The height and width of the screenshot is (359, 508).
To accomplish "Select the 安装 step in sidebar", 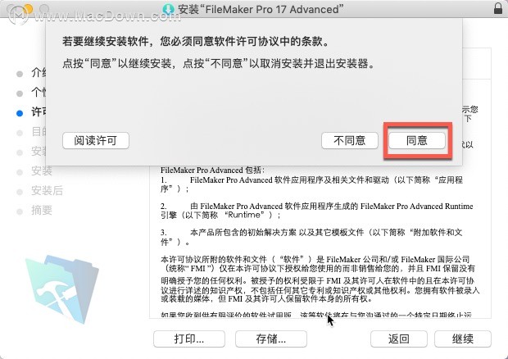I will point(42,170).
